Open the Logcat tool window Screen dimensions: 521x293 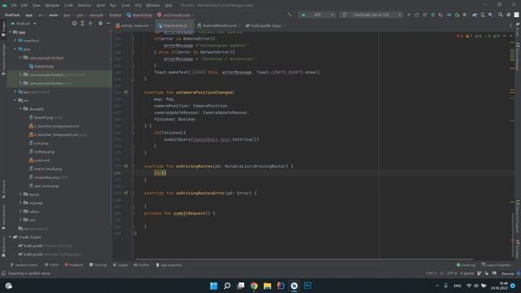[x=120, y=265]
